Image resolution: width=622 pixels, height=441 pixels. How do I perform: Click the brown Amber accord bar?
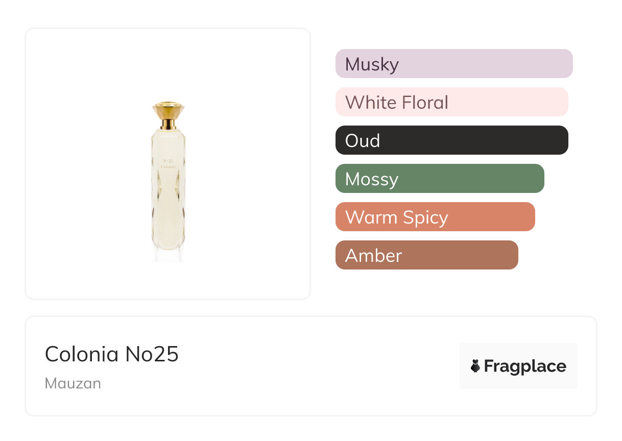click(426, 255)
